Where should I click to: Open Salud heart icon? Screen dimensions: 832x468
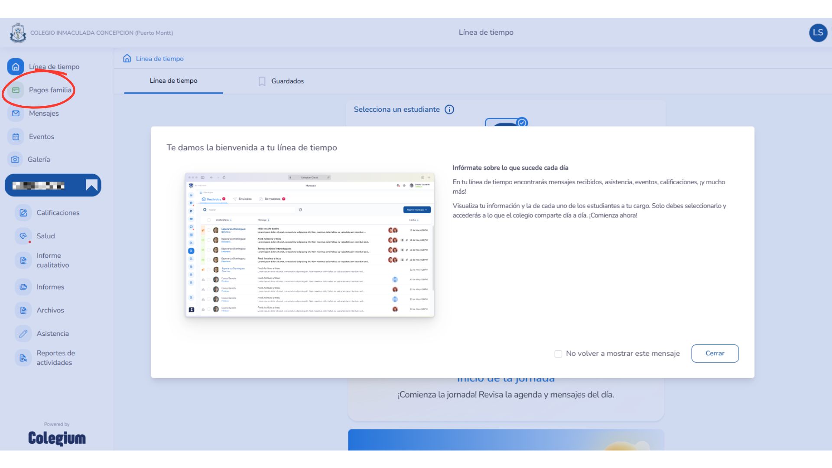[23, 236]
